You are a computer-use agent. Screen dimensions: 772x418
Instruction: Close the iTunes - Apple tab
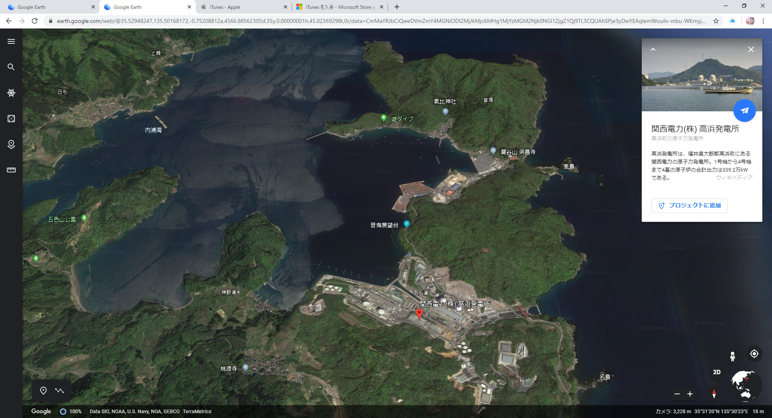(x=285, y=7)
